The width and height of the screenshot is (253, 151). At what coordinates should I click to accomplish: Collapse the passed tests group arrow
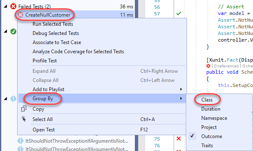pyautogui.click(x=5, y=31)
